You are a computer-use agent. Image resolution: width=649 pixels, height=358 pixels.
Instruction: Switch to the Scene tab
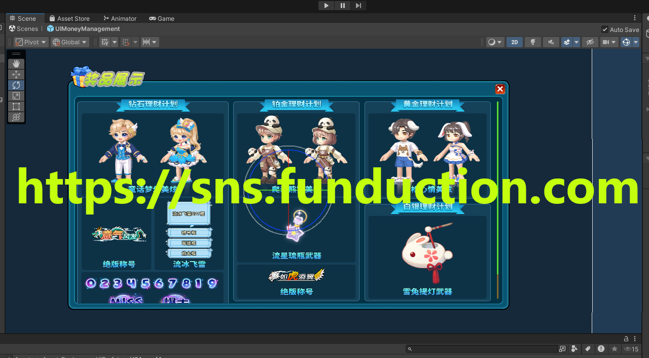(24, 18)
